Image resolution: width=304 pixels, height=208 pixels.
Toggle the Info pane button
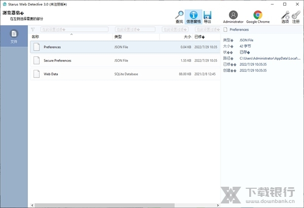click(194, 17)
